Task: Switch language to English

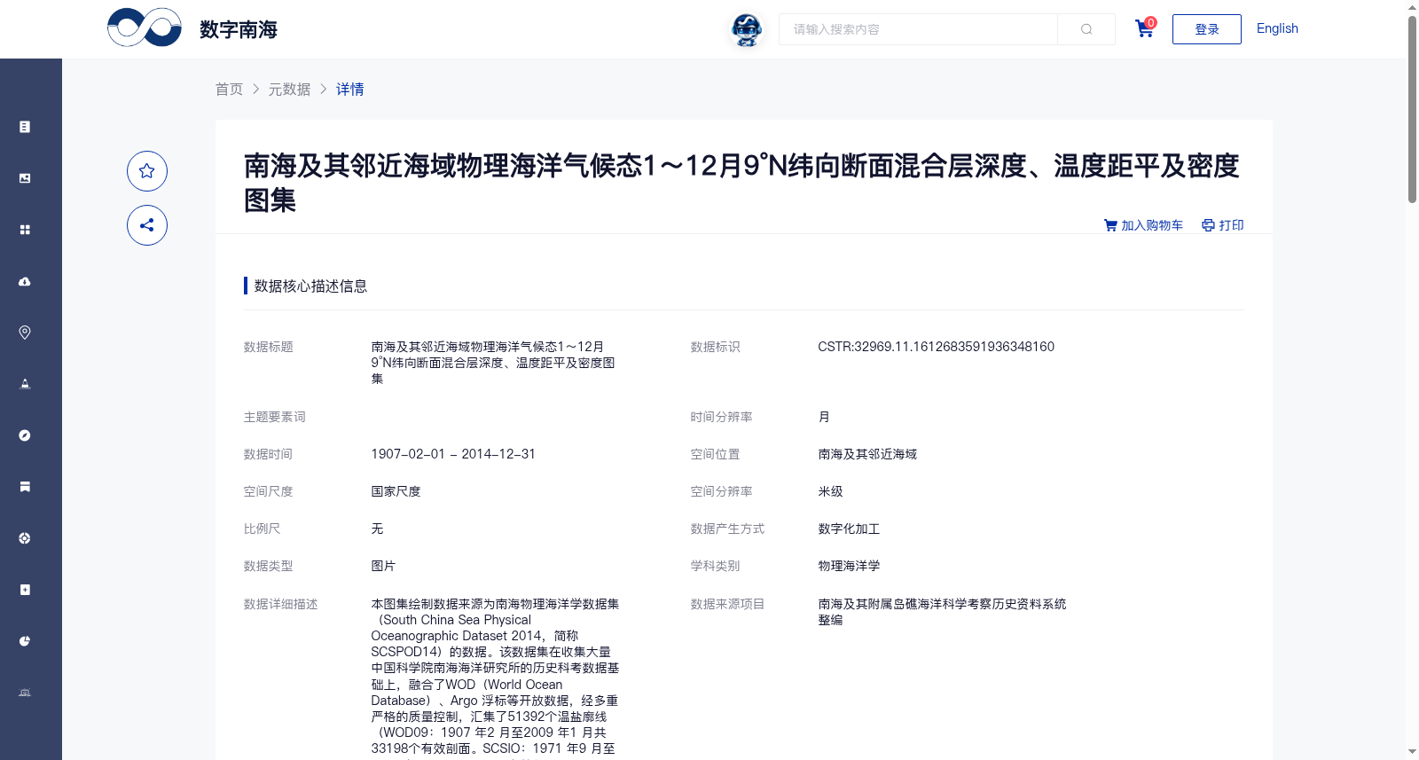Action: click(1277, 28)
